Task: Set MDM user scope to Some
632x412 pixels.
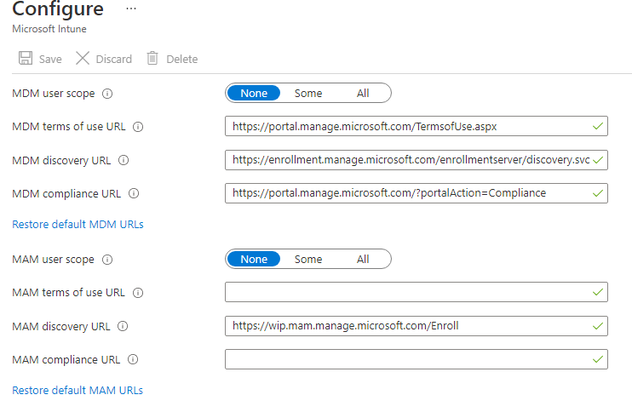Action: tap(308, 93)
